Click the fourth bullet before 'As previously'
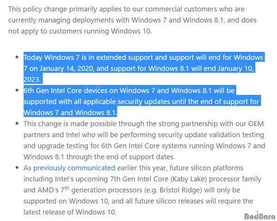Viewport: 277px width, 221px height. 17,167
